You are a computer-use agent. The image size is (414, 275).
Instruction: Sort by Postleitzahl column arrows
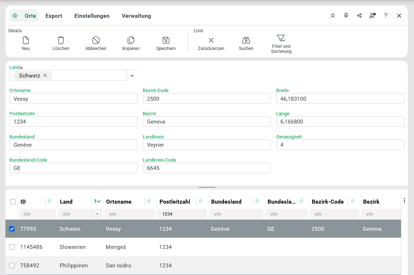point(200,201)
